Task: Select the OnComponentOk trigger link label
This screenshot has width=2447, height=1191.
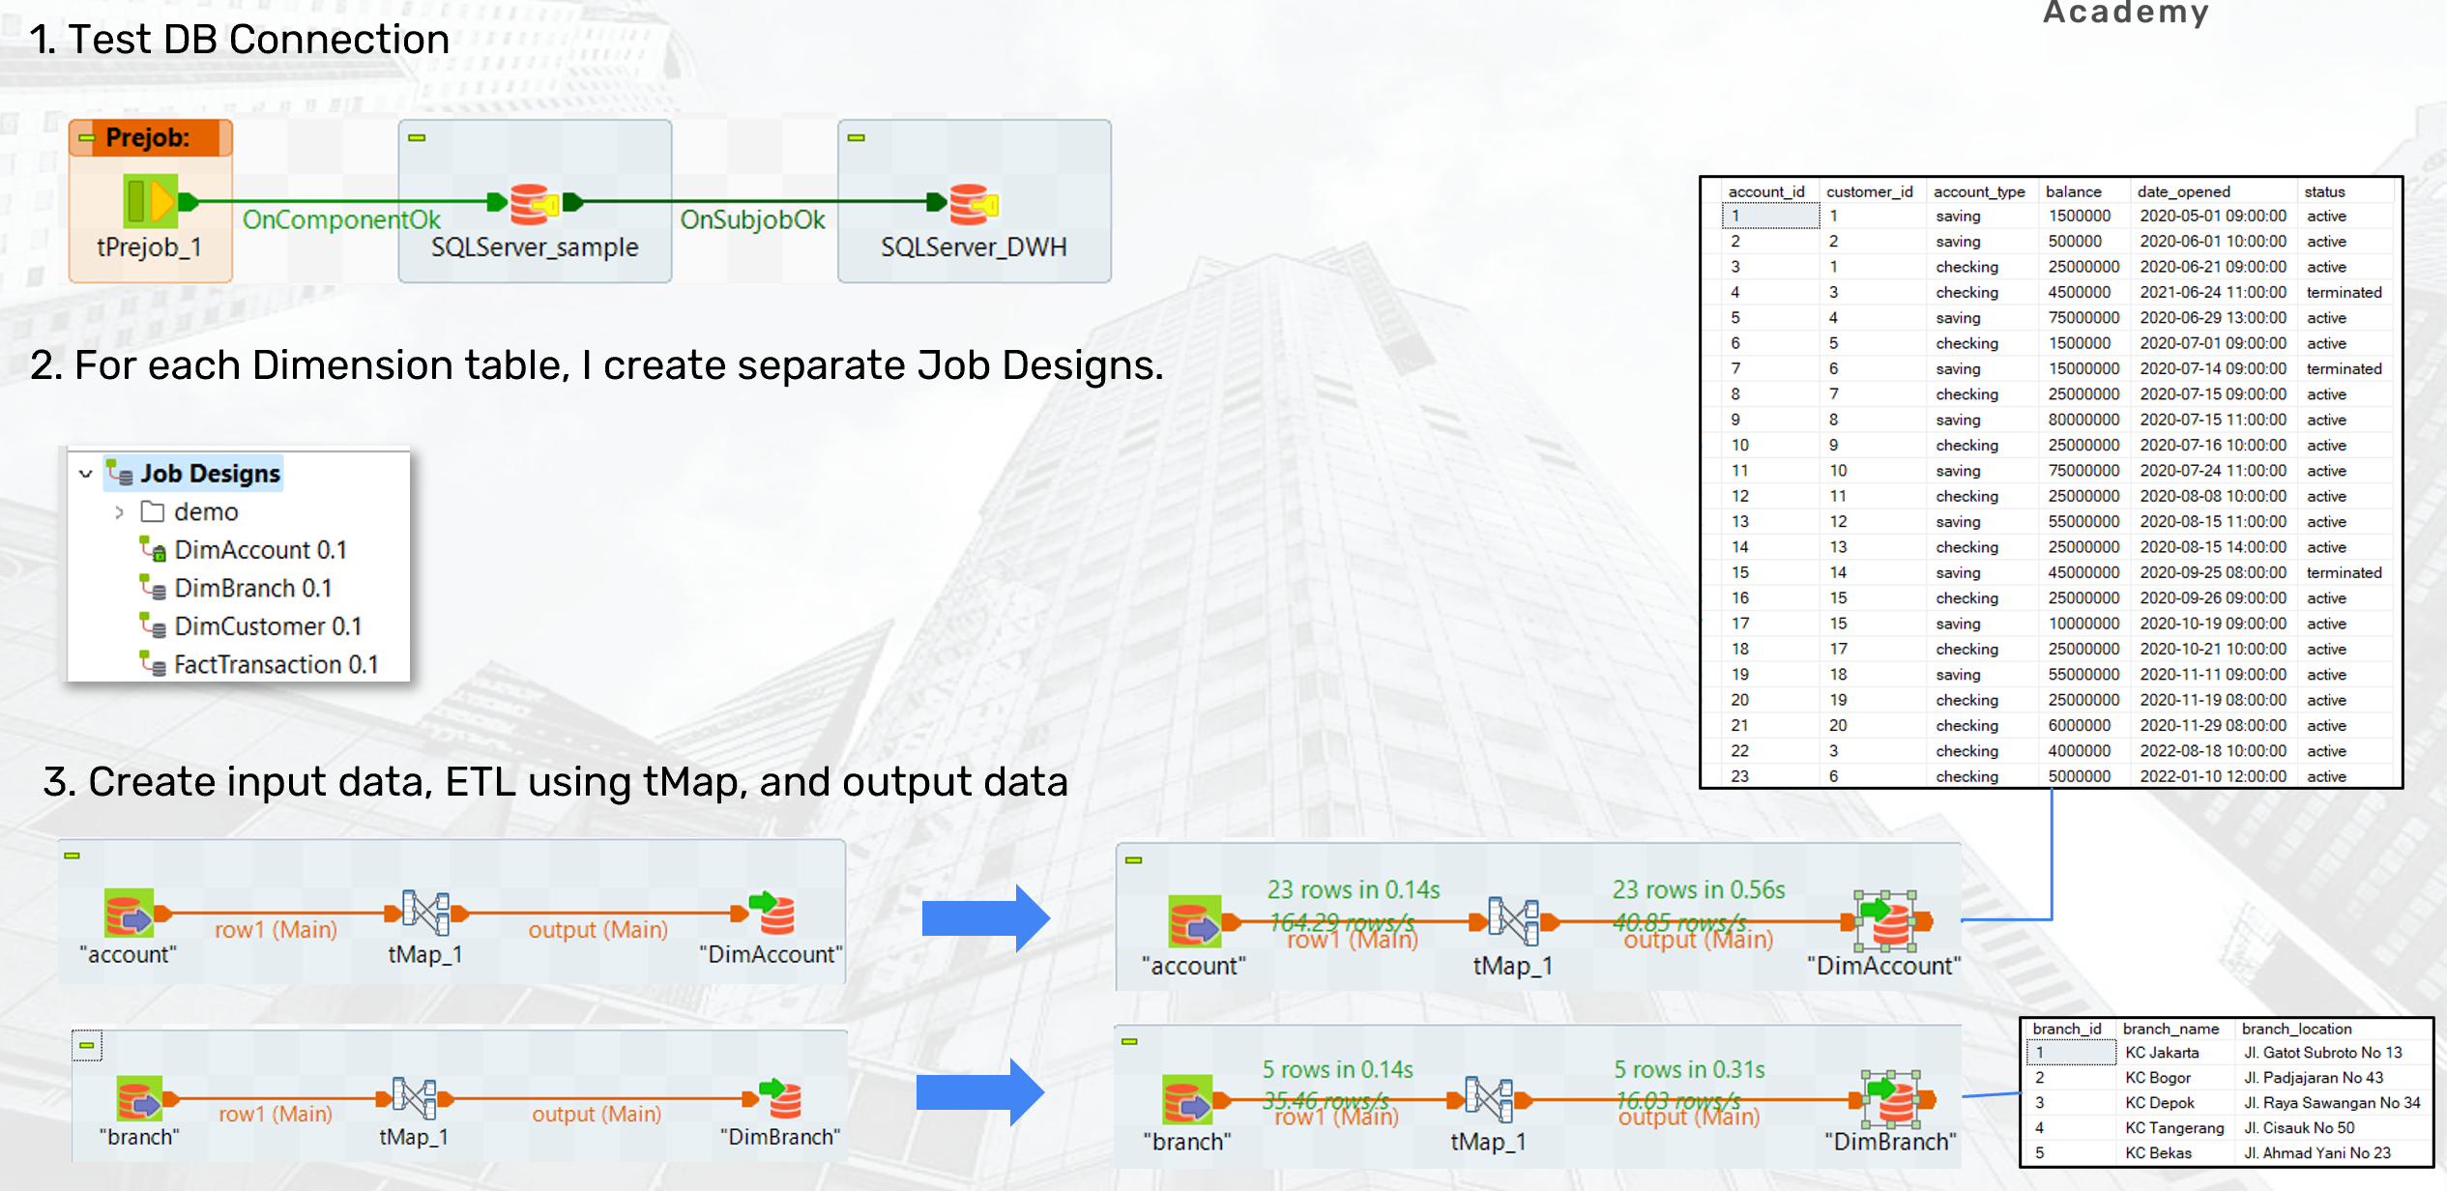Action: point(341,219)
